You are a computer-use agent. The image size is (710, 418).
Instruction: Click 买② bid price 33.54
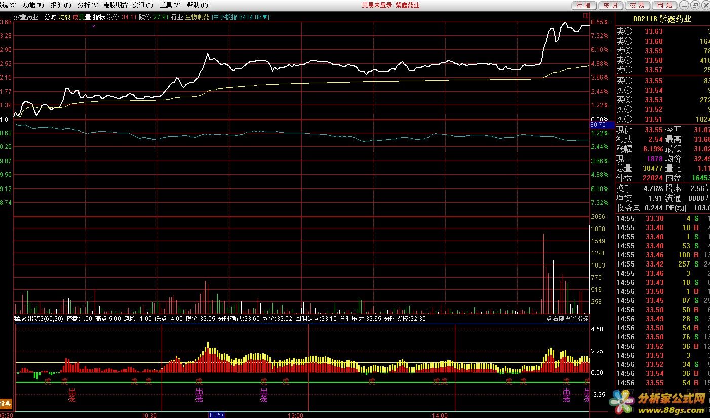pyautogui.click(x=653, y=90)
